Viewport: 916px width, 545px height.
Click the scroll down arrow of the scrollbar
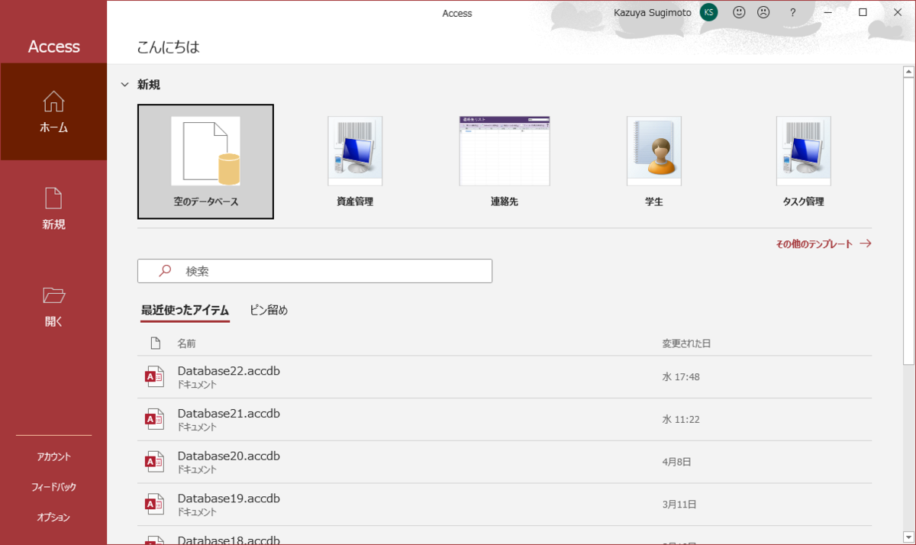pyautogui.click(x=908, y=537)
